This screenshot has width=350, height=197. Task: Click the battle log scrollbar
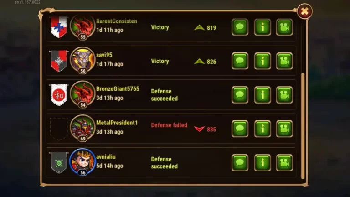coord(303,126)
